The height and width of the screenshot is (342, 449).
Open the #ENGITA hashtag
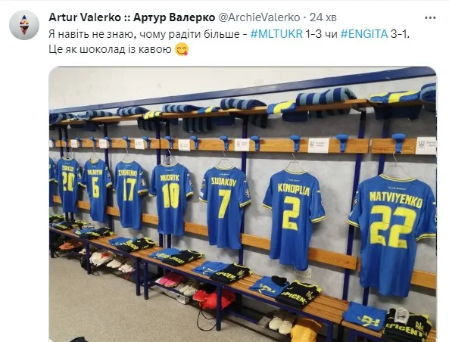364,34
